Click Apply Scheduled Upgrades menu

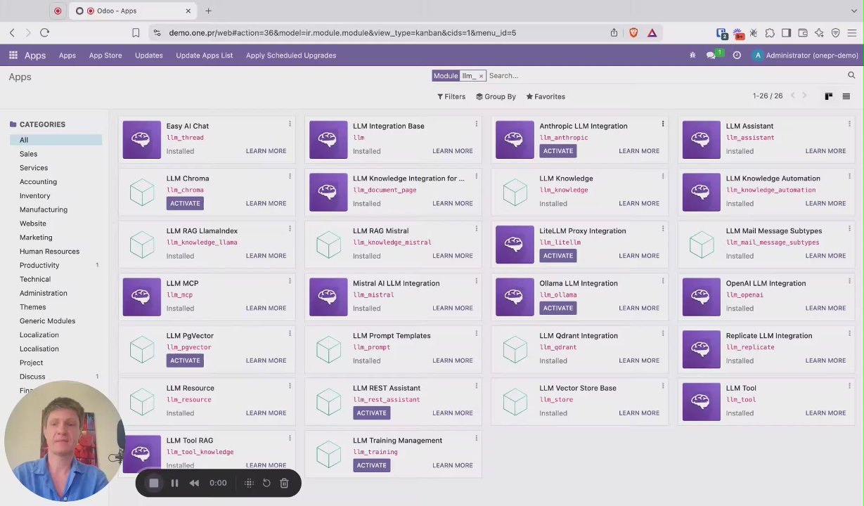point(291,56)
